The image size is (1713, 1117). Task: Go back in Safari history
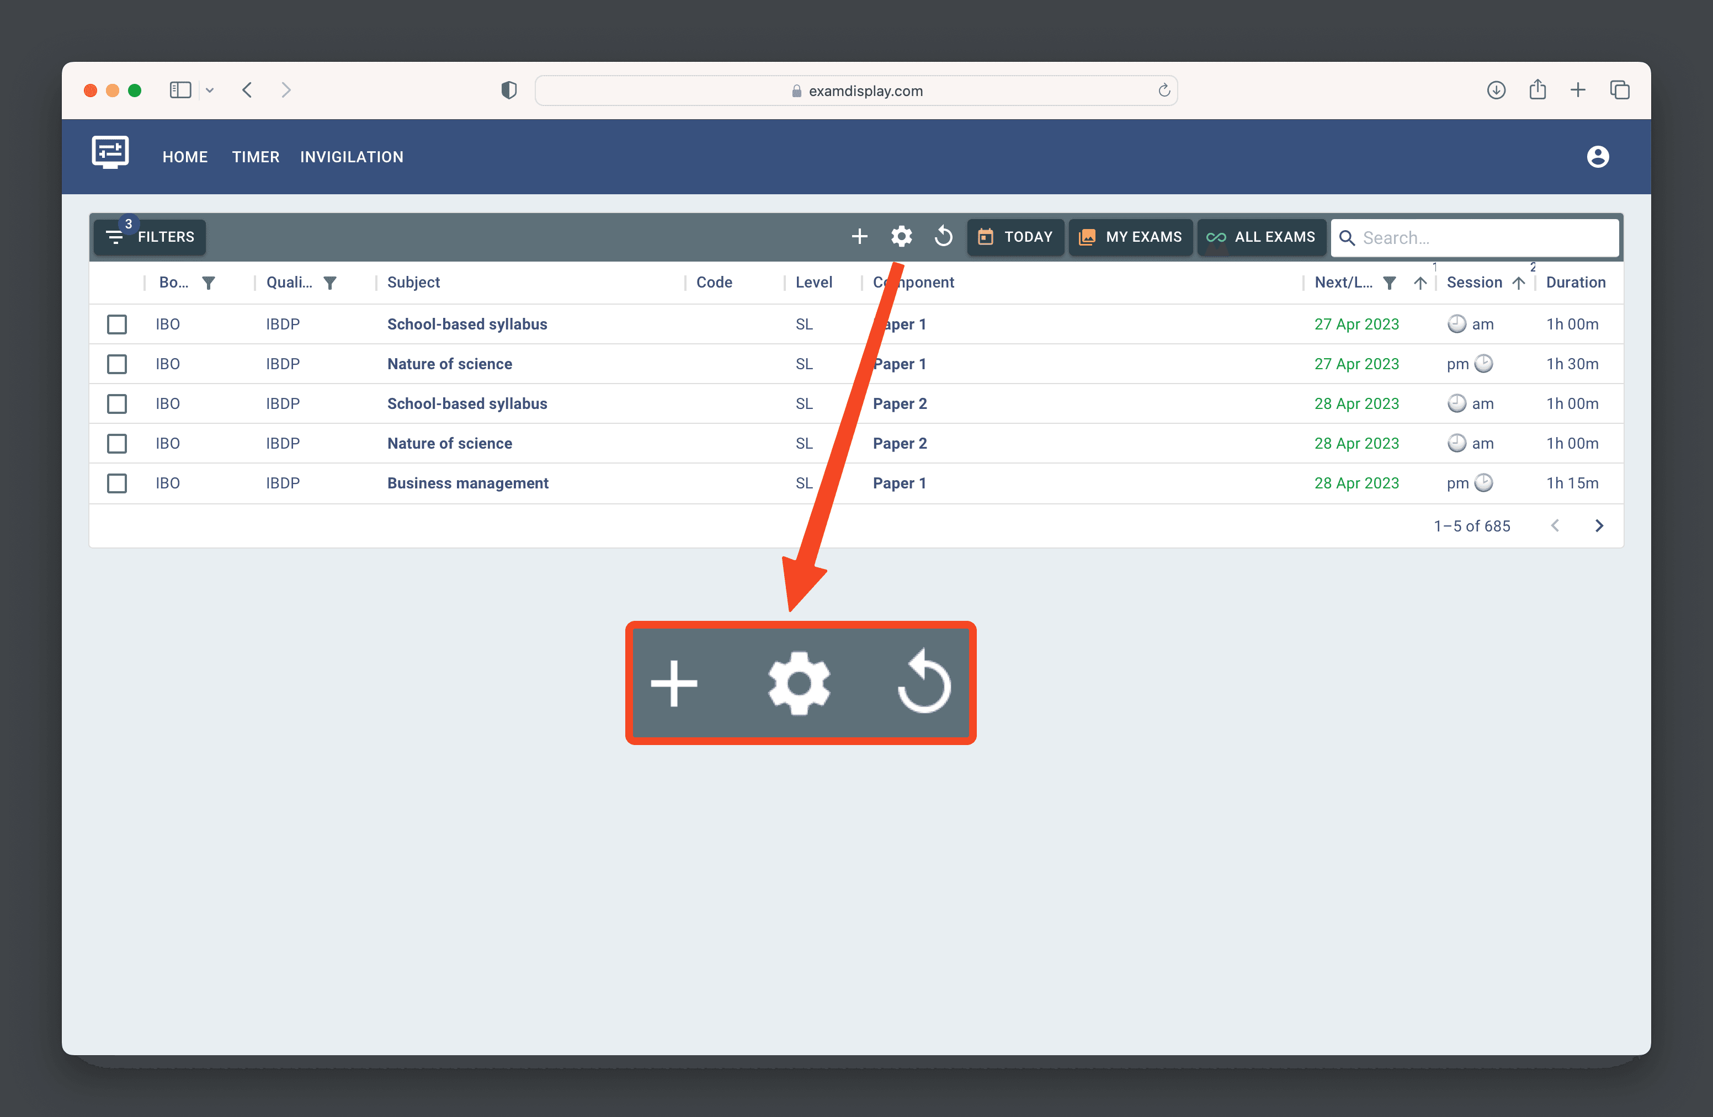tap(247, 90)
